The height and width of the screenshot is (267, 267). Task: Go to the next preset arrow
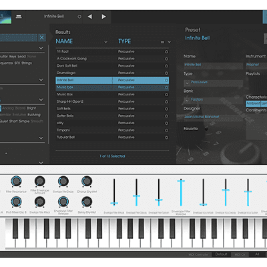tap(103, 17)
